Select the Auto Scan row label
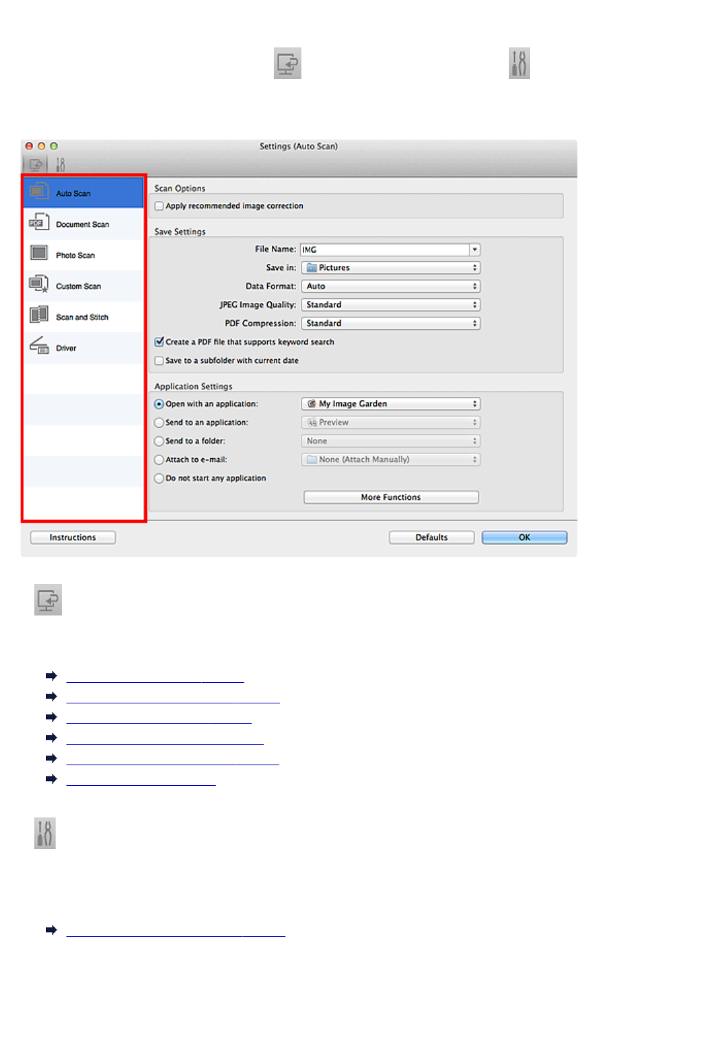The width and height of the screenshot is (701, 1040). pyautogui.click(x=73, y=194)
